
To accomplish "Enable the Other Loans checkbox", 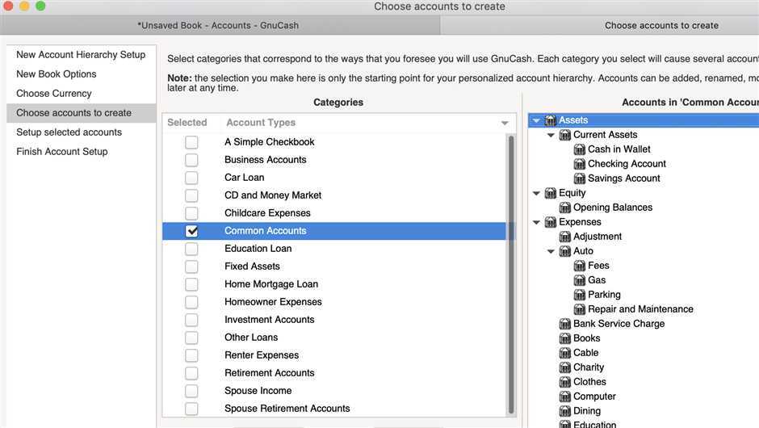I will click(191, 338).
